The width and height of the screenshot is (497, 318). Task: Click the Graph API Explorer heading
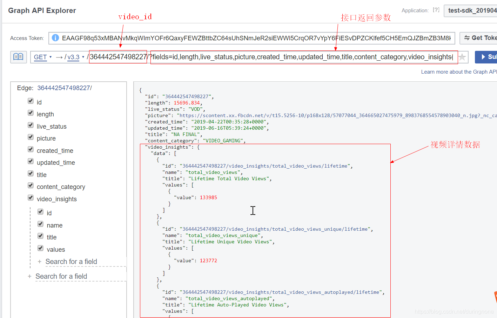coord(42,11)
